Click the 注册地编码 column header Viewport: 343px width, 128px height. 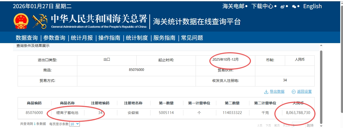[100, 103]
